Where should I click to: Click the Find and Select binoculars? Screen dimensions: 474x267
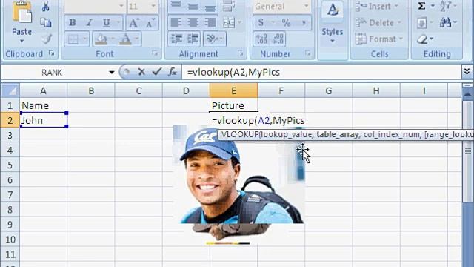tap(445, 22)
